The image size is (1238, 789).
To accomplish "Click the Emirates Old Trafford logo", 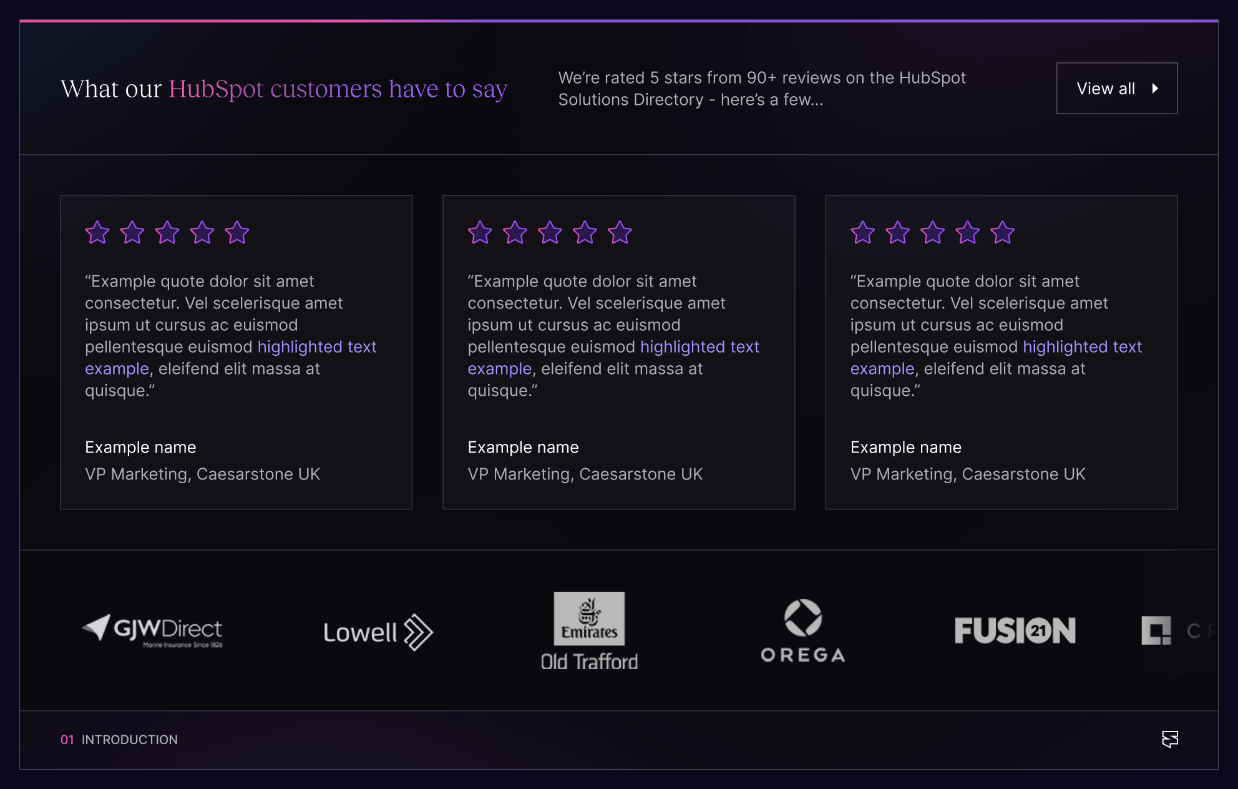I will tap(589, 632).
